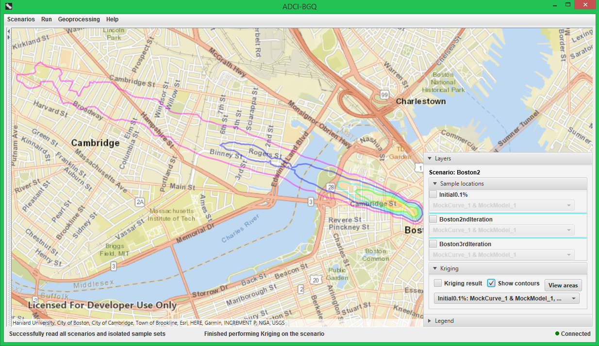
Task: Click the 'Cambridge' city label on map
Action: (95, 143)
